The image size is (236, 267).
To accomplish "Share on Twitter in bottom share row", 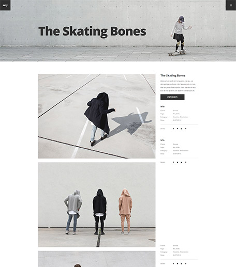I will [178, 263].
